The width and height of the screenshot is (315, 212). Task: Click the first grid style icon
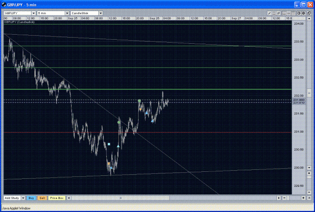(x=284, y=13)
